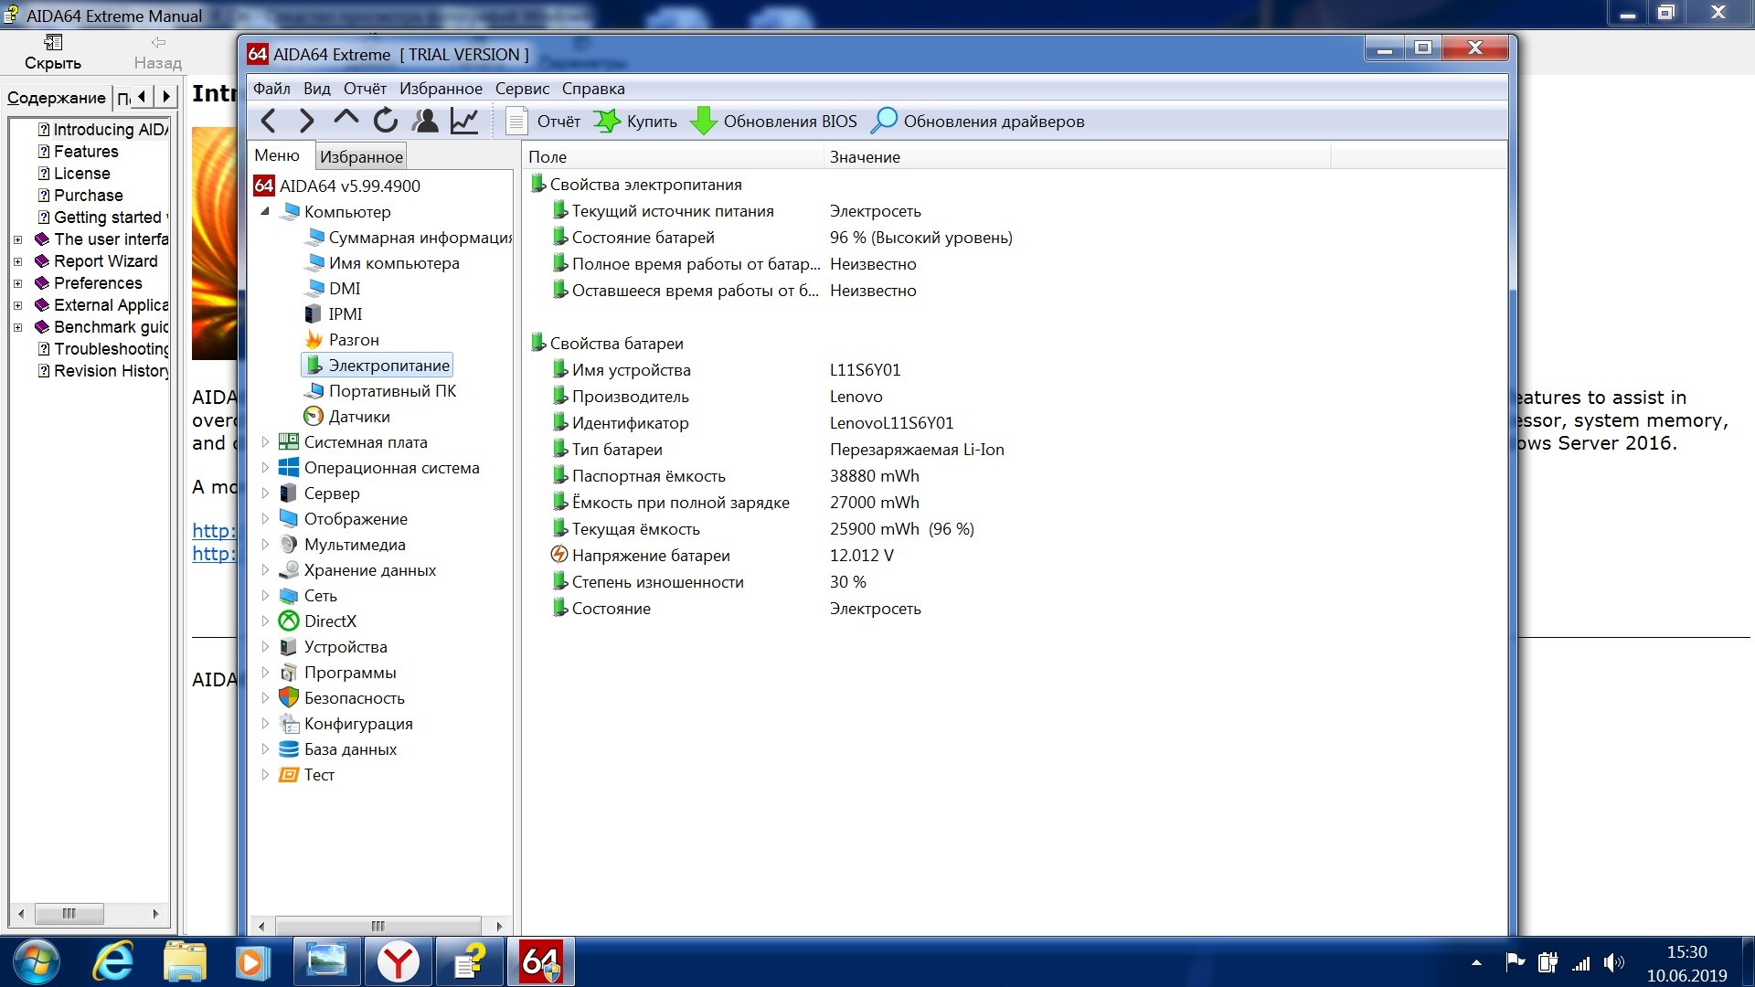Click horizontal scrollbar of AIDA64 tree pane
This screenshot has height=987, width=1755.
point(378,926)
